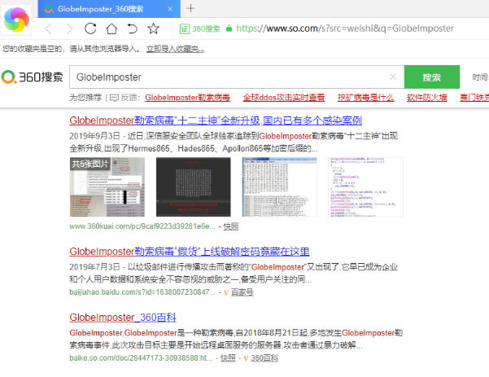Open suggestion 挖矿病毒是什么

coord(365,98)
